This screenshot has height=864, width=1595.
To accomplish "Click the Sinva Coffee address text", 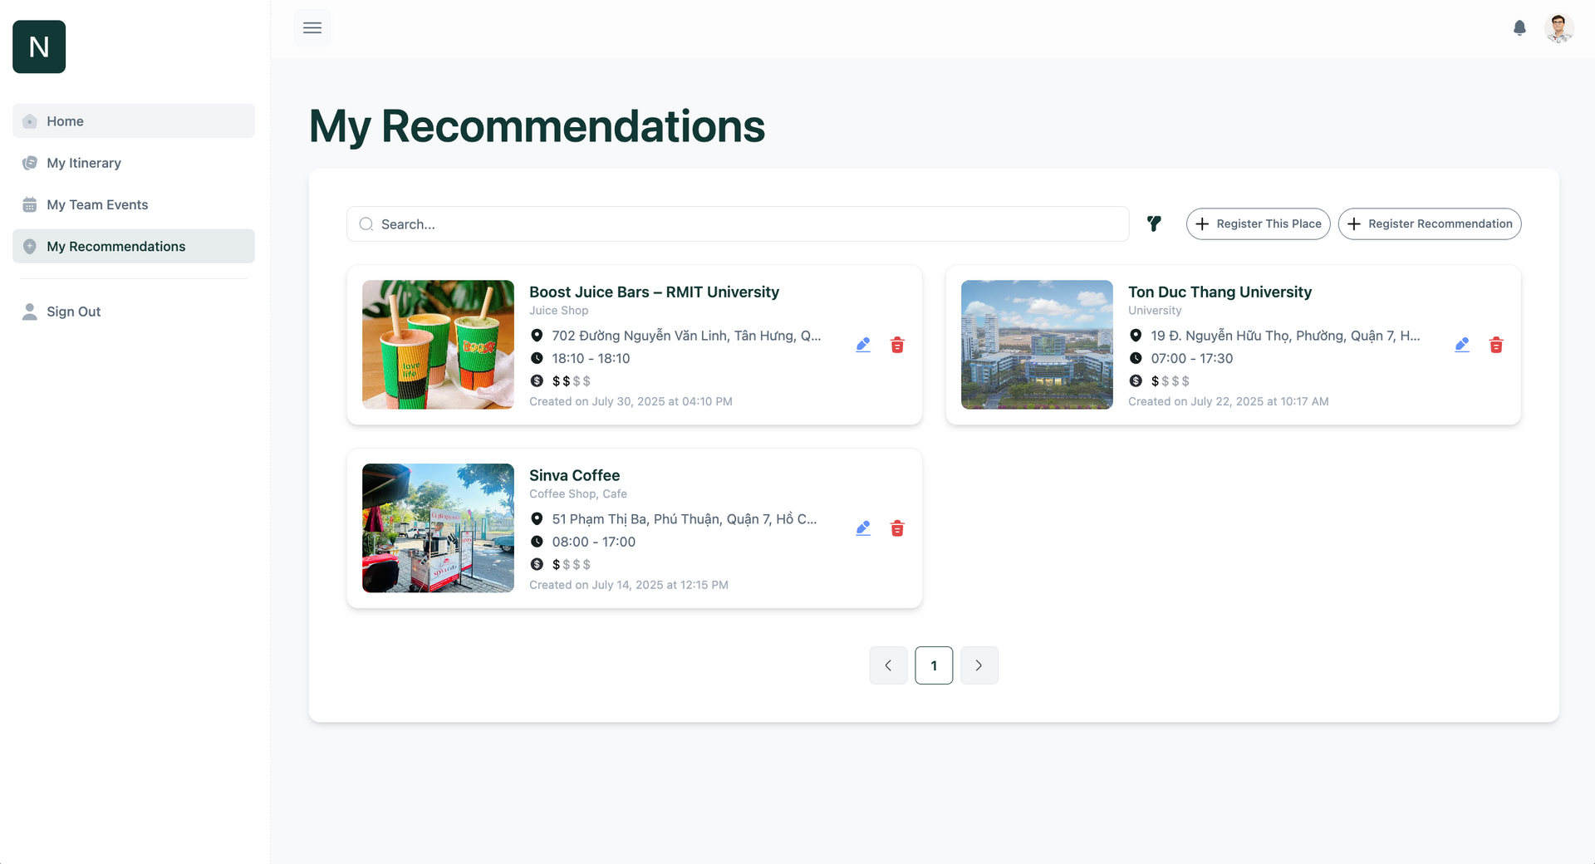I will pyautogui.click(x=685, y=519).
